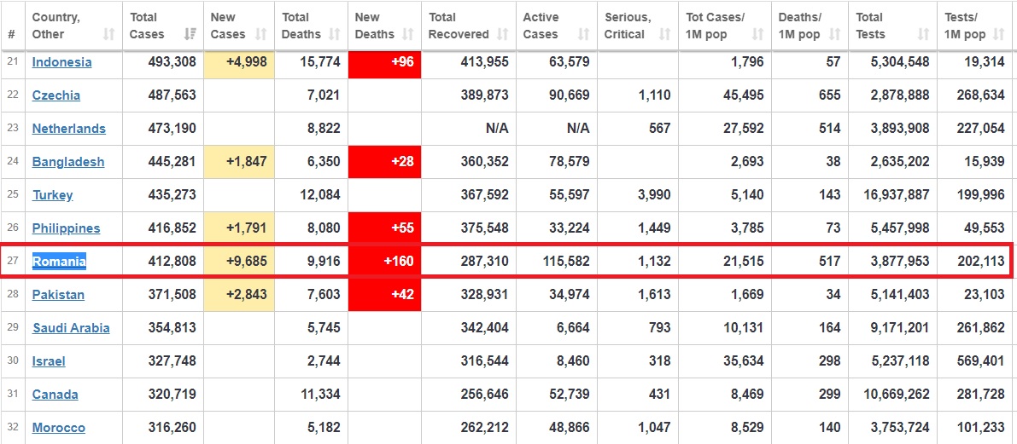Click the Total Recovered sort arrows

click(501, 35)
